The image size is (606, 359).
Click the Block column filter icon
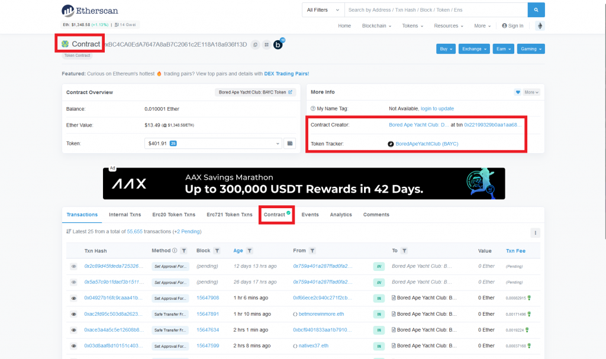tap(217, 251)
